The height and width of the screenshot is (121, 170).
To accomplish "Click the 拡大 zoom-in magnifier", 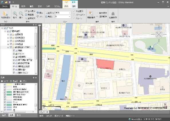I will pos(15,14).
